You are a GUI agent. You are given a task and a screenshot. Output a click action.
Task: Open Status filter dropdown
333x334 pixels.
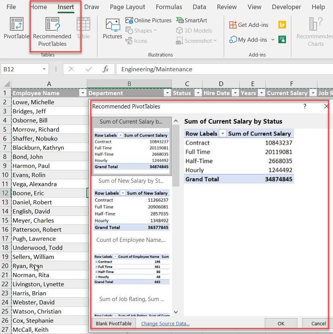click(x=198, y=93)
